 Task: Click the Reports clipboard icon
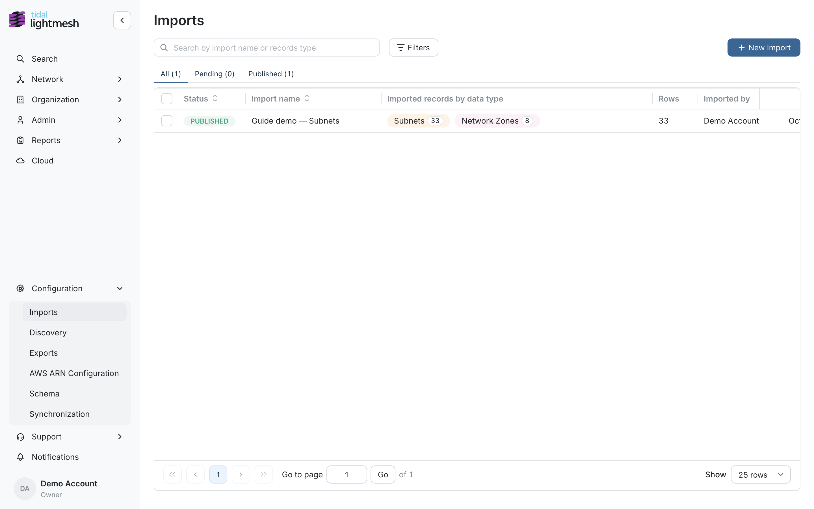[x=21, y=140]
